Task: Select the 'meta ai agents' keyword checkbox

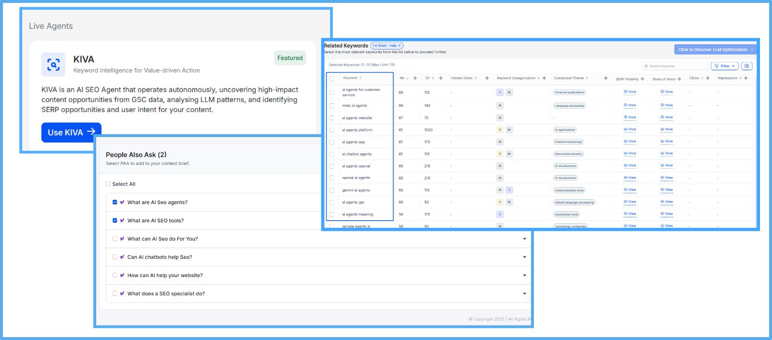Action: click(331, 106)
